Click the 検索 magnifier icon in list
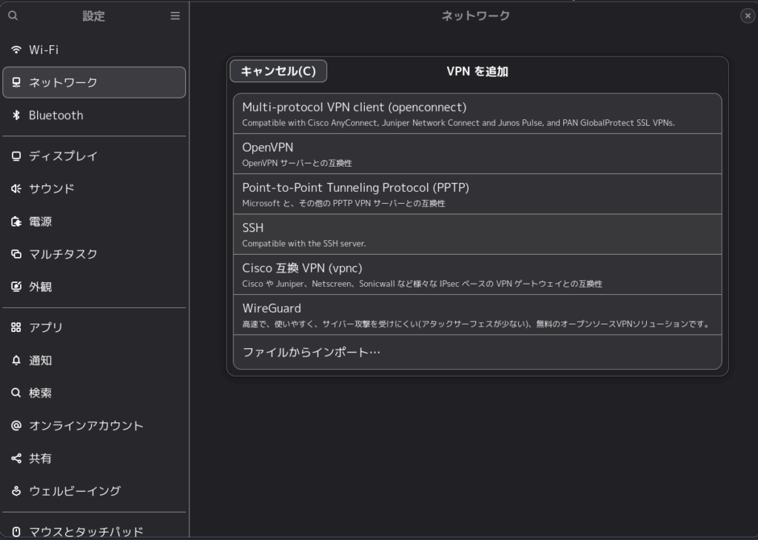 (x=16, y=393)
